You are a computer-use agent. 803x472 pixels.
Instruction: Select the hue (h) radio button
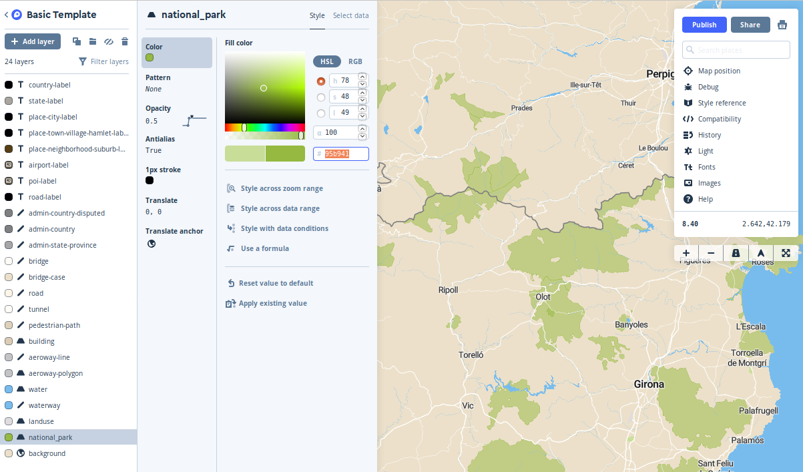click(321, 81)
